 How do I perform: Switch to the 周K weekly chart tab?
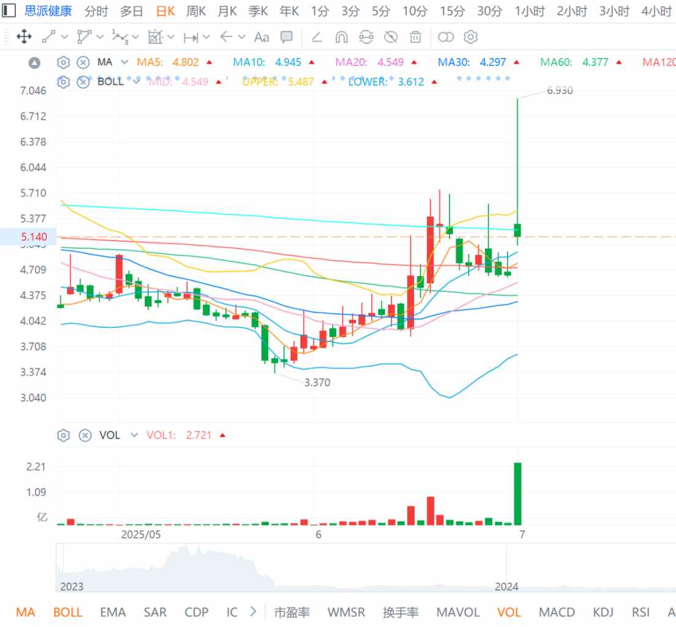[x=196, y=11]
